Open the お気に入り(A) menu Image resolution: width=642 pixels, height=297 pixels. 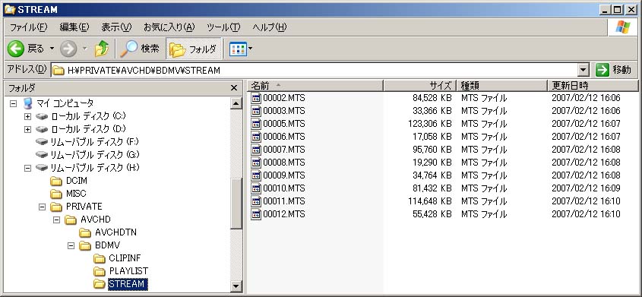click(169, 27)
